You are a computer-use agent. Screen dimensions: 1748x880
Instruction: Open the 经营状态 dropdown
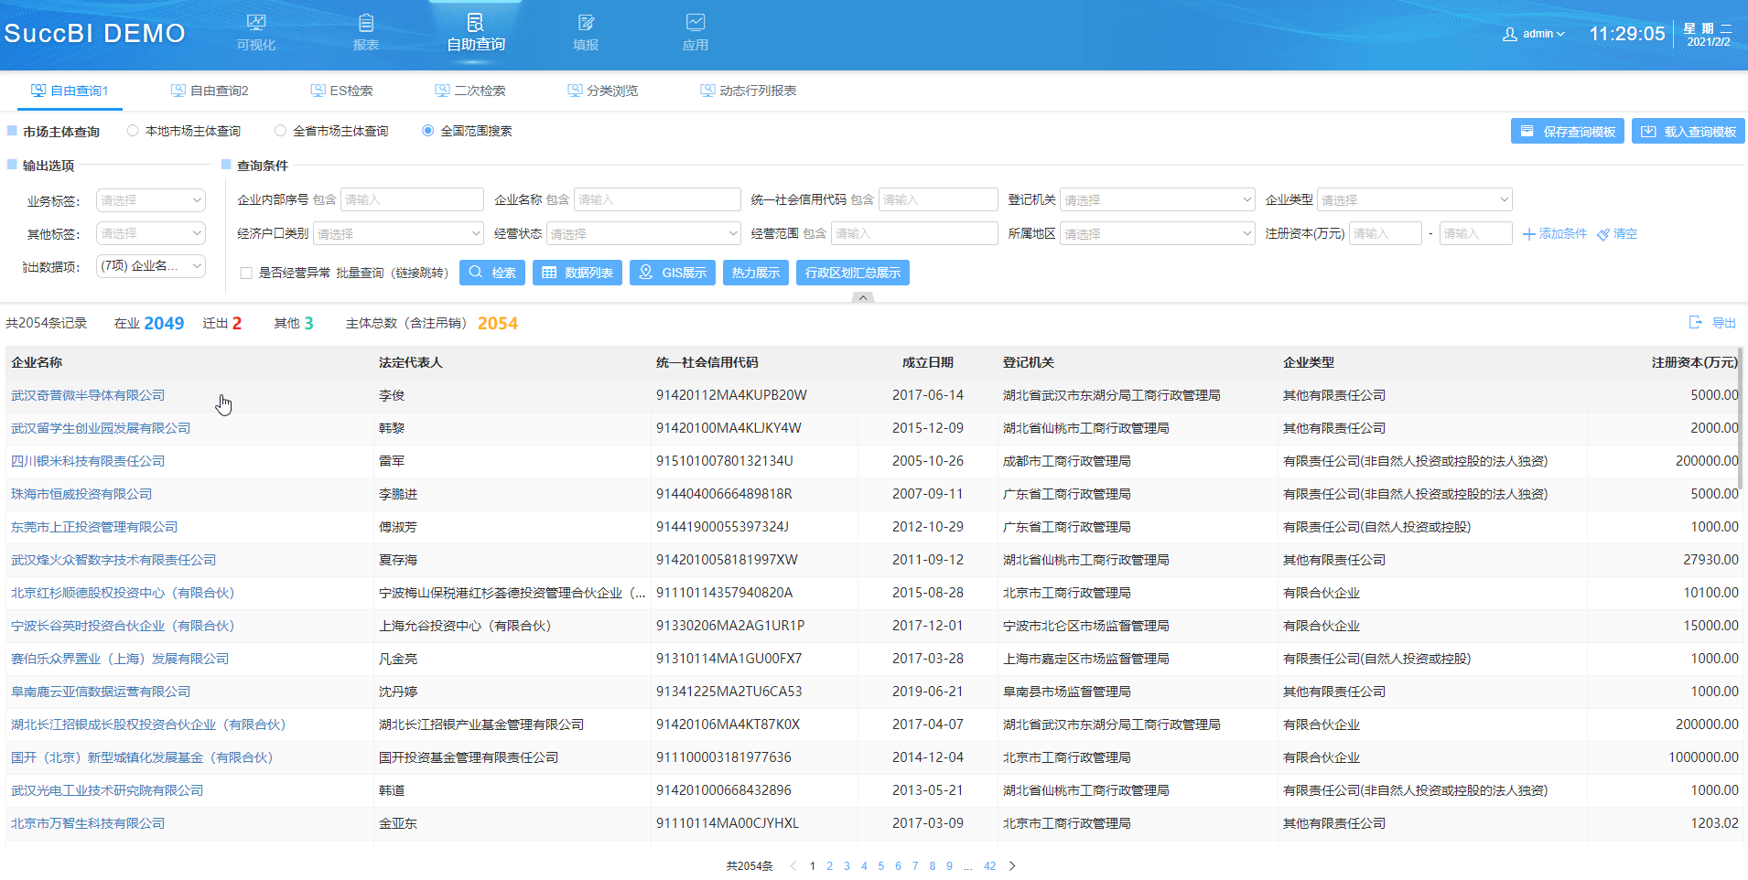click(x=643, y=234)
